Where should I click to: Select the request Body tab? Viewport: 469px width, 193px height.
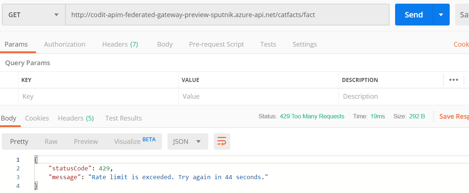(x=165, y=44)
